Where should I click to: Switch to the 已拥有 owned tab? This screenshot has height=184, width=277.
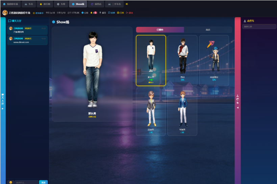click(160, 30)
